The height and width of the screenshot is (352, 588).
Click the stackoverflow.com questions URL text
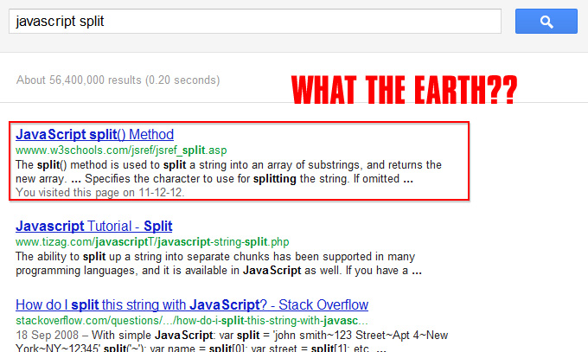192,321
